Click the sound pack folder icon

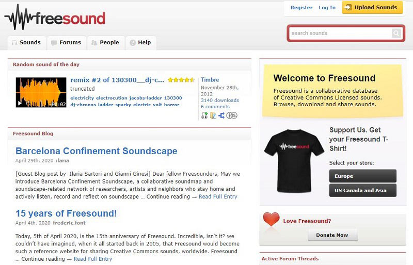click(x=213, y=115)
